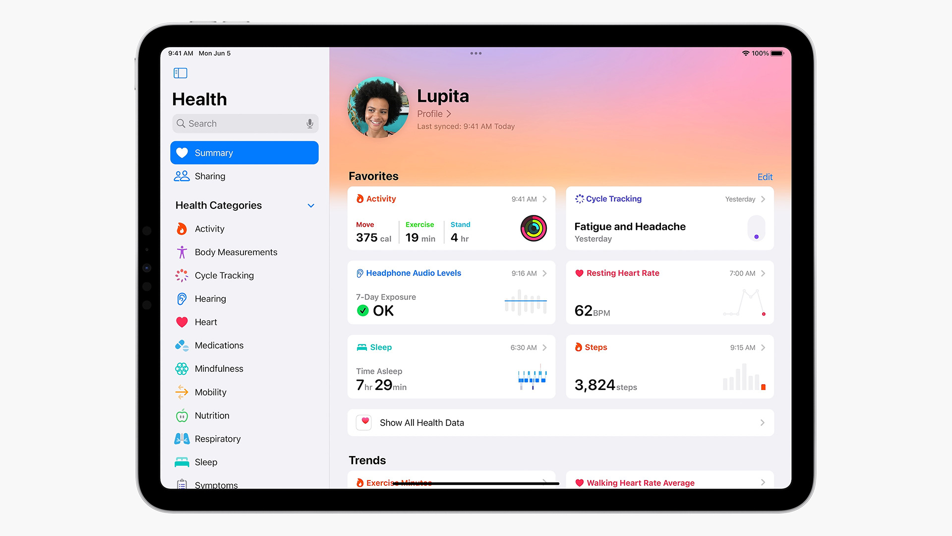
Task: Open the Summary tab
Action: (x=244, y=152)
